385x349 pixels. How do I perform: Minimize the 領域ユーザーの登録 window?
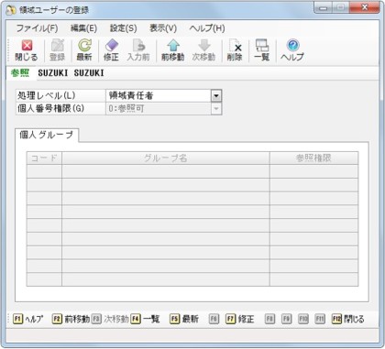(x=323, y=8)
